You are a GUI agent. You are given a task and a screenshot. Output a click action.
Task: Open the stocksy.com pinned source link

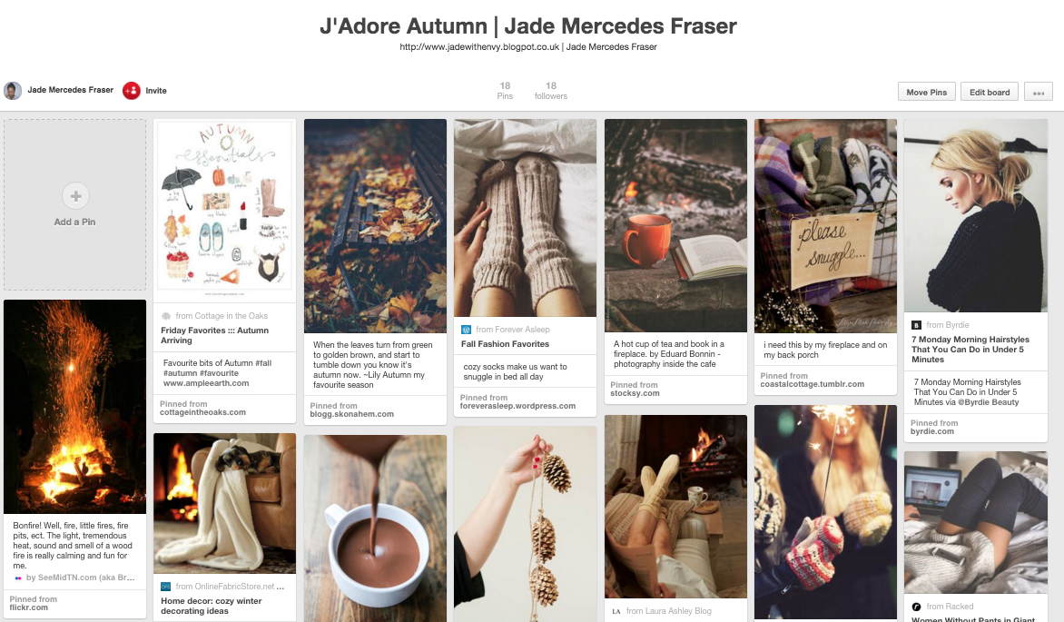635,393
